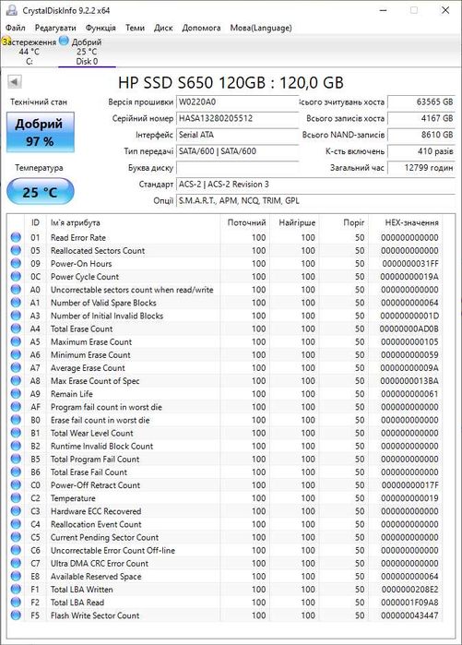The height and width of the screenshot is (645, 462).
Task: Select the C: drive with Застереження status
Action: pyautogui.click(x=30, y=52)
